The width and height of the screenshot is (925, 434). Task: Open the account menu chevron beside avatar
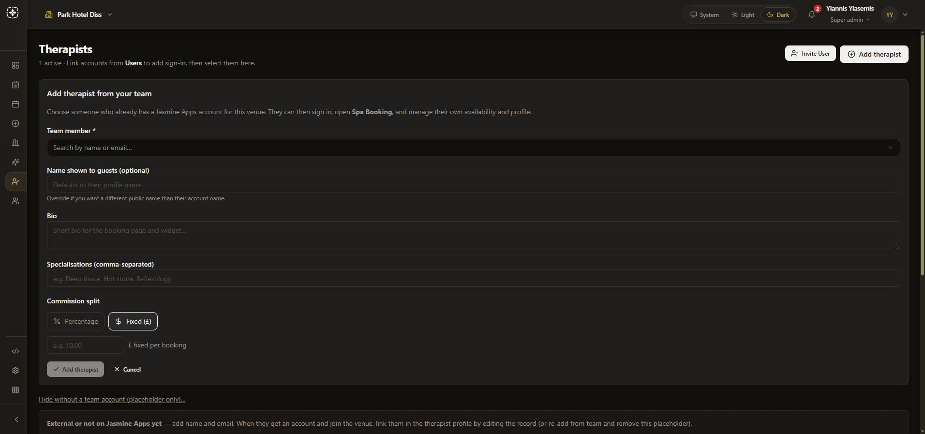(x=905, y=15)
